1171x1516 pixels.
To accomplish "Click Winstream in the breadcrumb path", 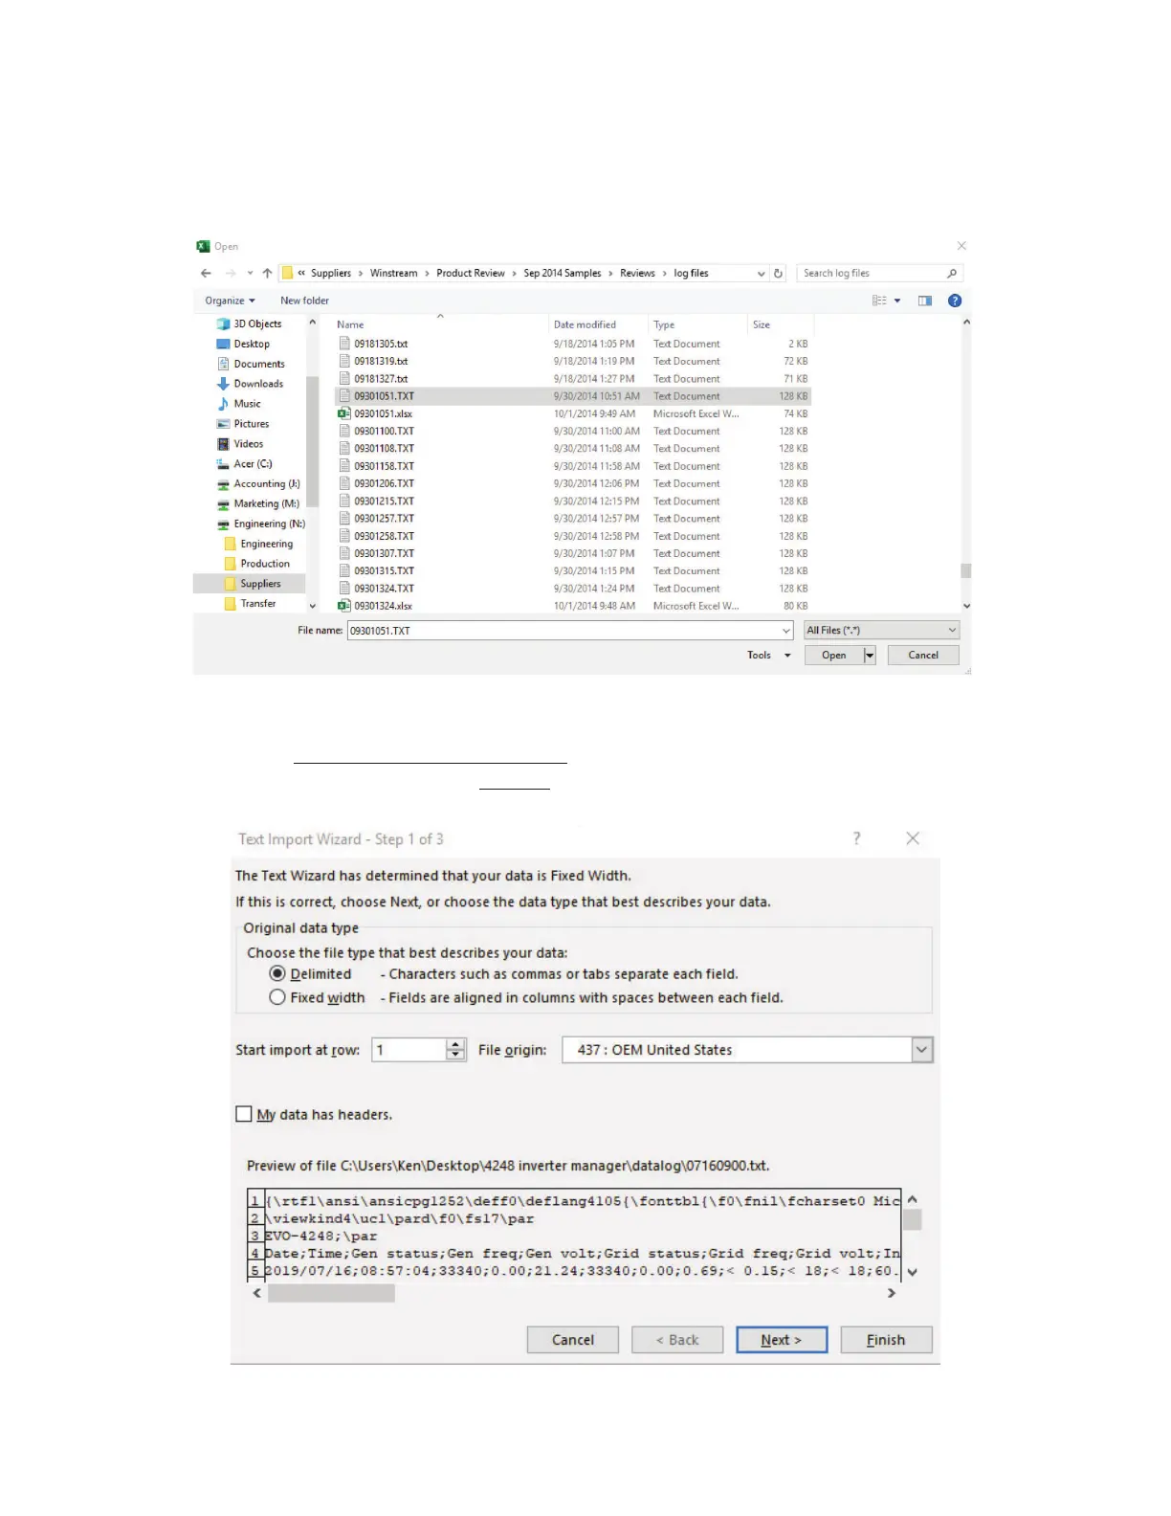I will pyautogui.click(x=394, y=274).
